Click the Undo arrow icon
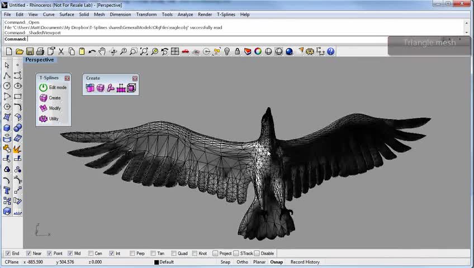This screenshot has height=268, width=474. coord(92,51)
